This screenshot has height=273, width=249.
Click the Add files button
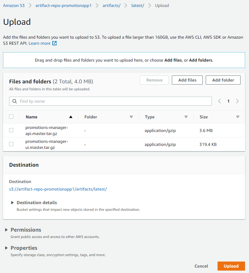pos(187,80)
